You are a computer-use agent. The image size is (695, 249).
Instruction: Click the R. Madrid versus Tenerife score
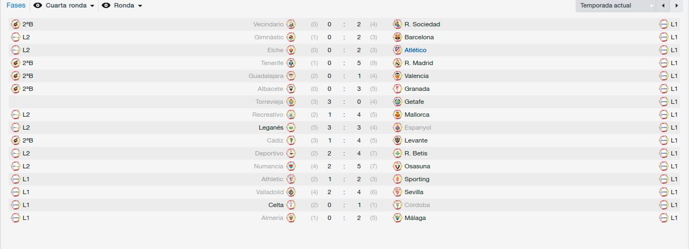click(x=344, y=63)
